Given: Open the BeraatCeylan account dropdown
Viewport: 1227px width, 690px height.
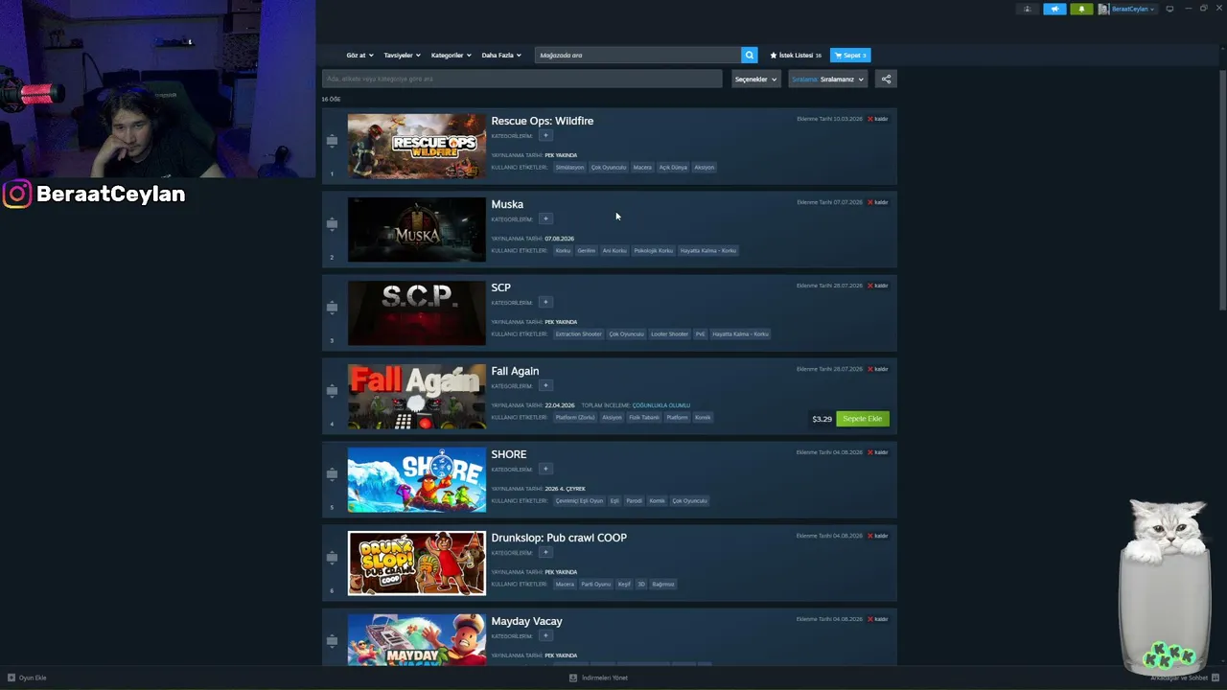Looking at the screenshot, I should pyautogui.click(x=1133, y=9).
